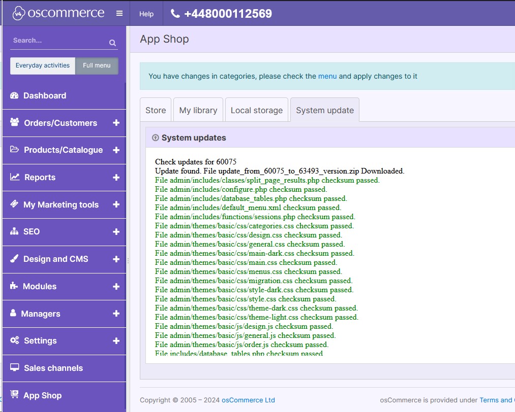515x412 pixels.
Task: Expand the Modules submenu plus
Action: pyautogui.click(x=116, y=287)
